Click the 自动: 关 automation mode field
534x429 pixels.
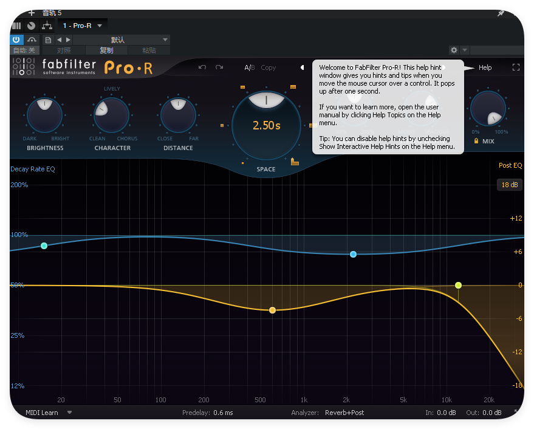pos(24,50)
